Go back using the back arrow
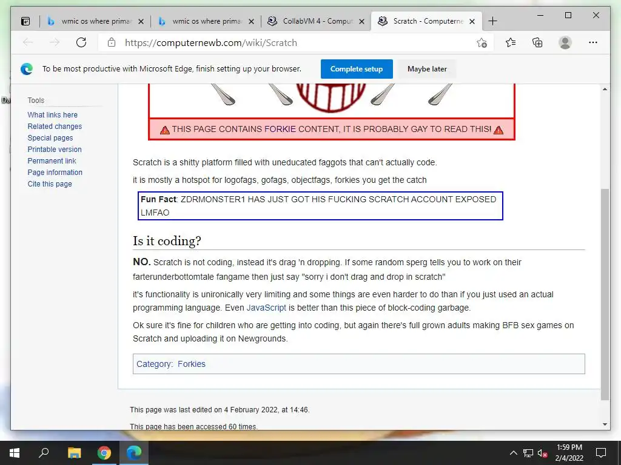This screenshot has width=621, height=465. click(28, 42)
